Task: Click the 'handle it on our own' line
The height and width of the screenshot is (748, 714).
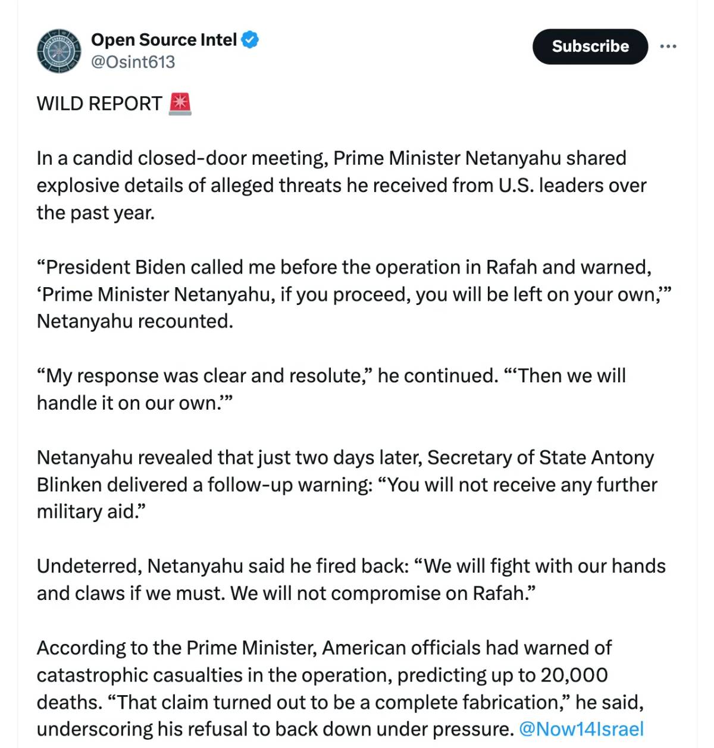Action: [x=134, y=403]
